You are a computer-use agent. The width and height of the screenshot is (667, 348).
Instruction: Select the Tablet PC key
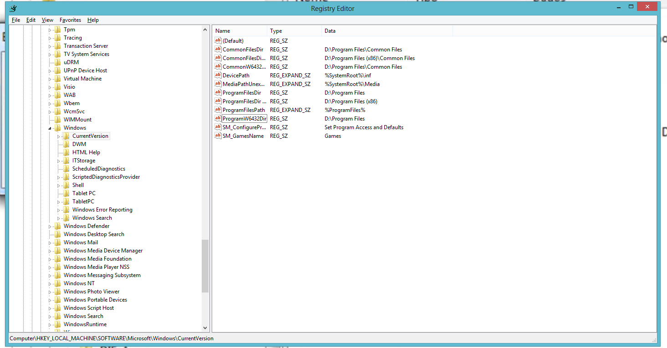click(x=84, y=193)
